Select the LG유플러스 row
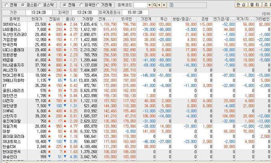Viewport: 271px width, 163px height. [136, 29]
